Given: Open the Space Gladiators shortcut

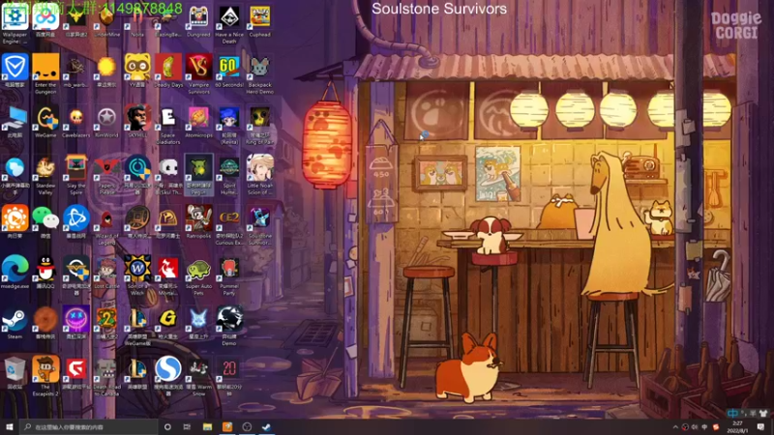Looking at the screenshot, I should point(167,126).
